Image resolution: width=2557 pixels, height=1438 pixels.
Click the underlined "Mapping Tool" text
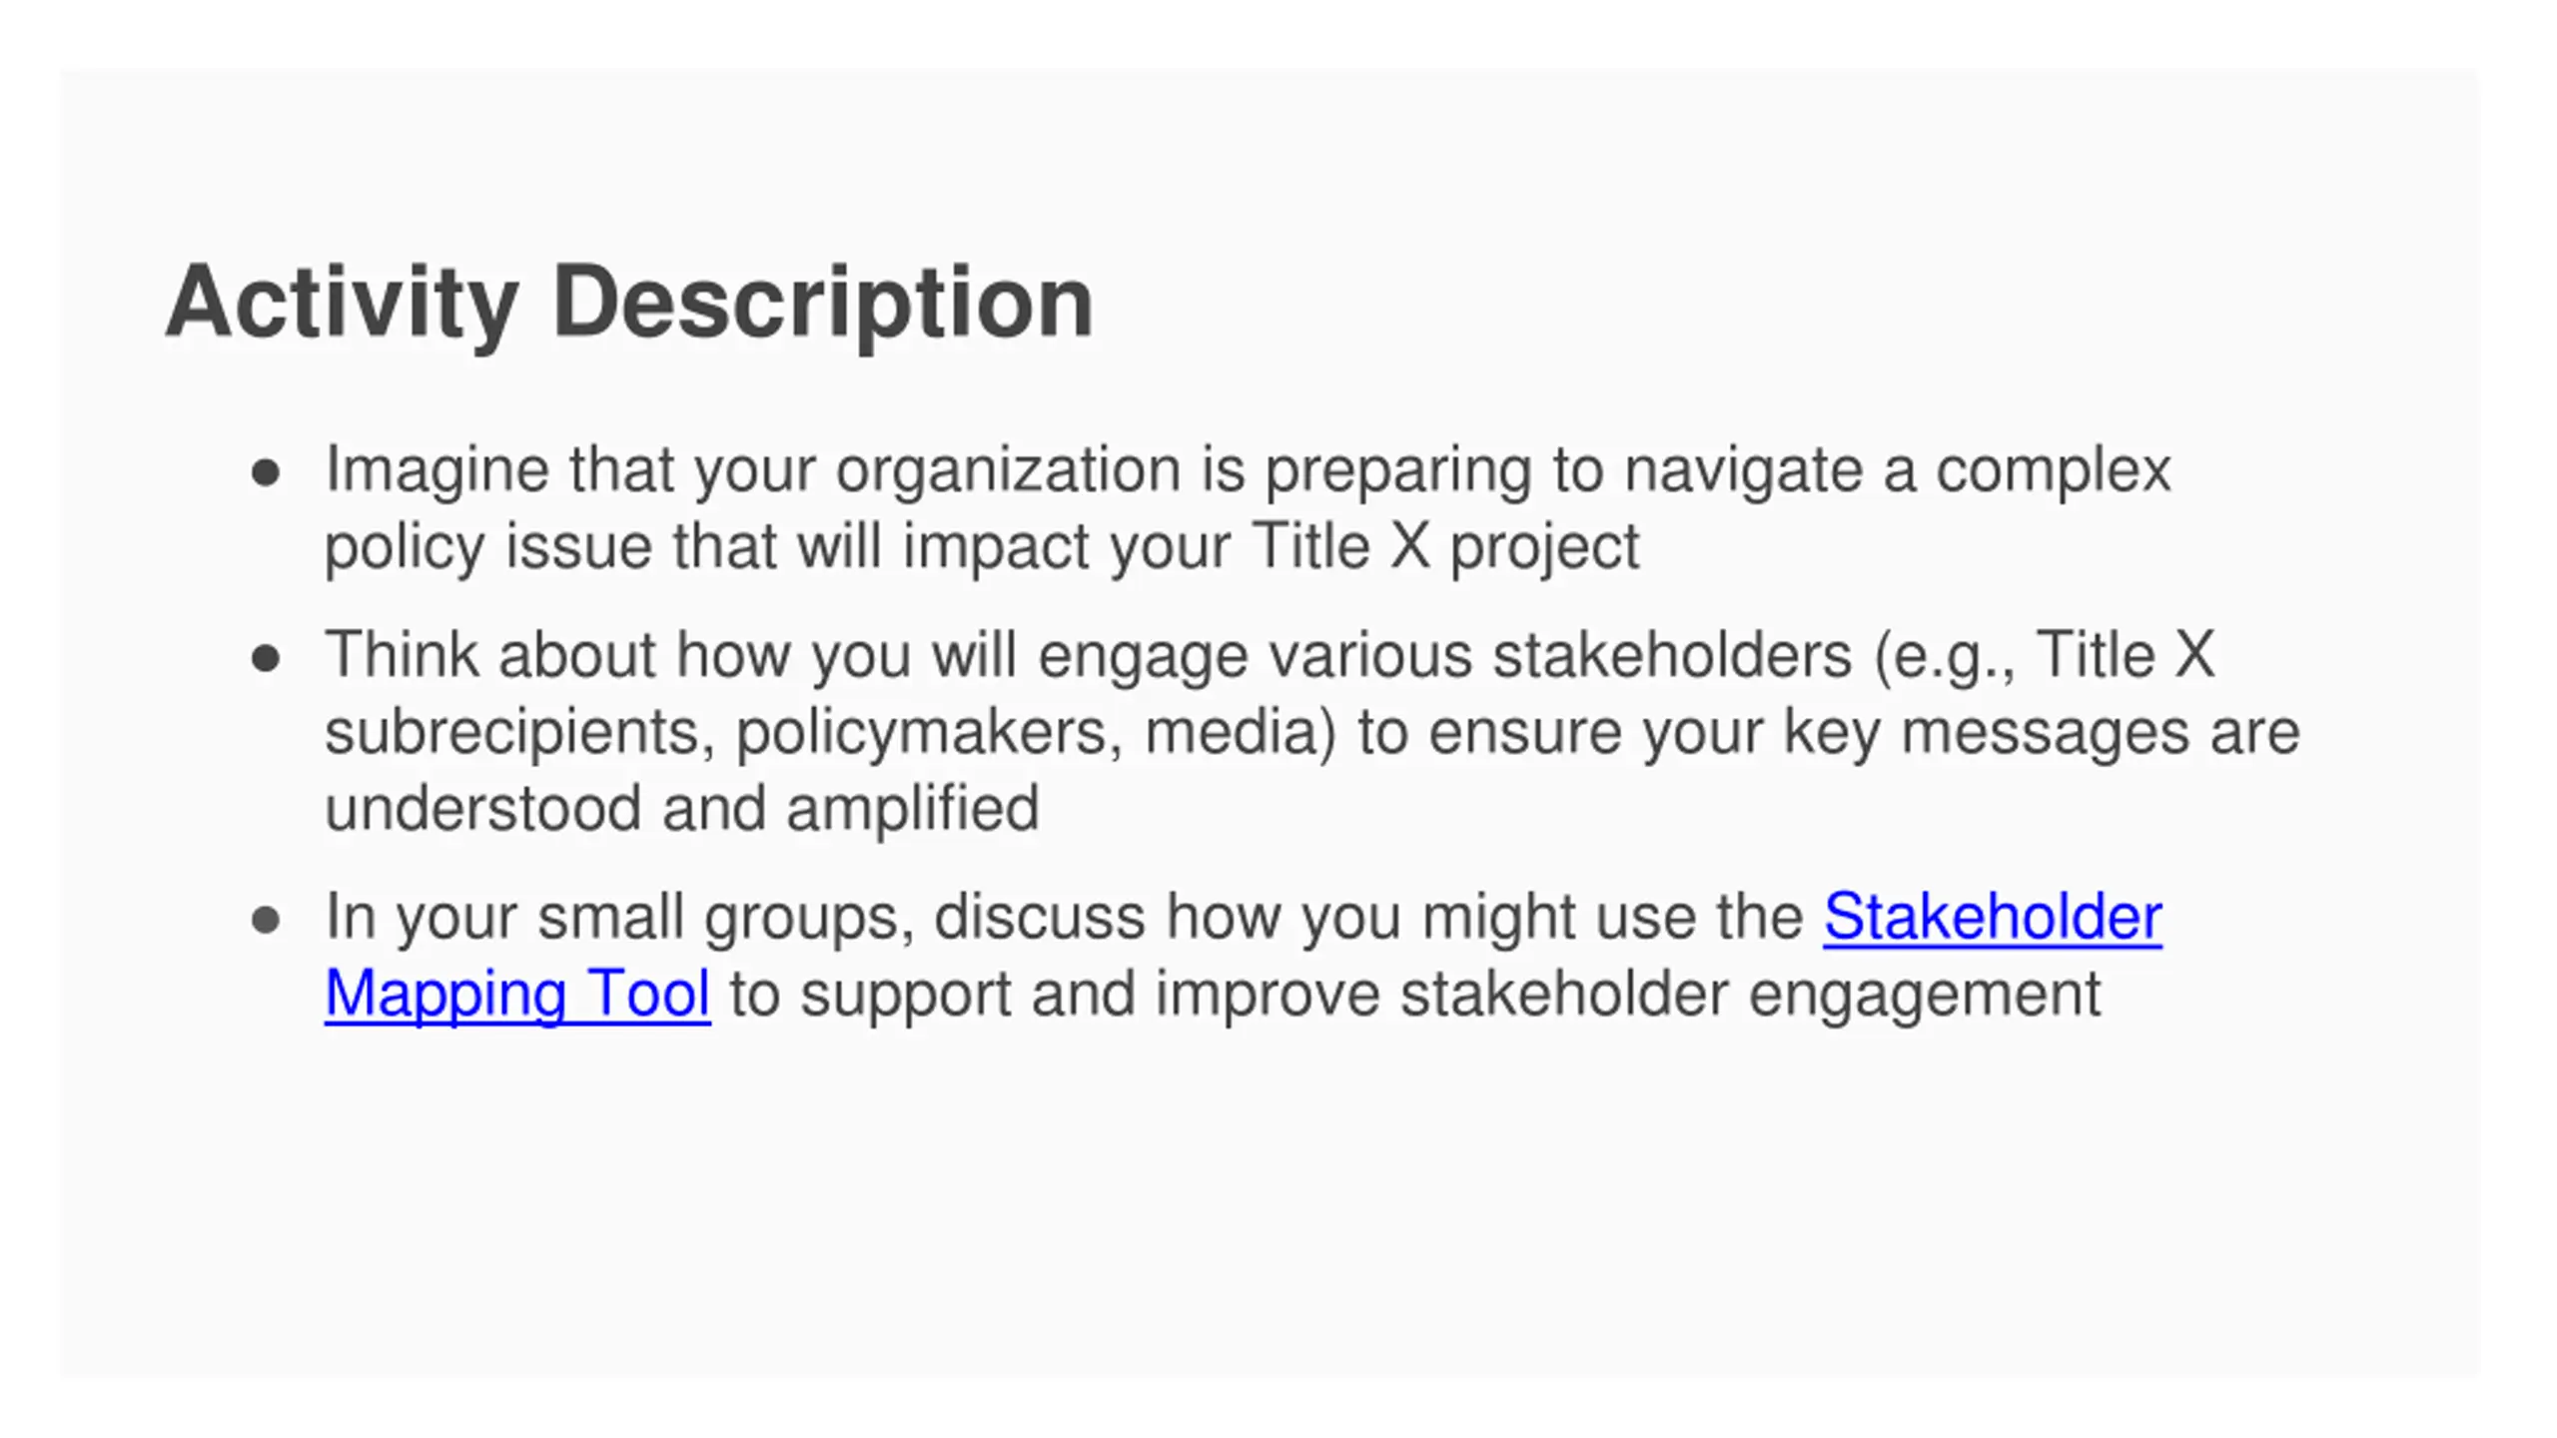tap(517, 995)
